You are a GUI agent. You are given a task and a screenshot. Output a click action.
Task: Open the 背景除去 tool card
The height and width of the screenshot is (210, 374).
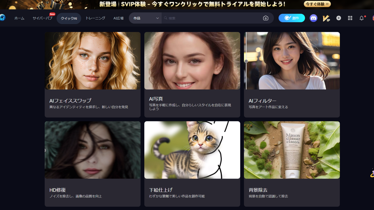[292, 164]
